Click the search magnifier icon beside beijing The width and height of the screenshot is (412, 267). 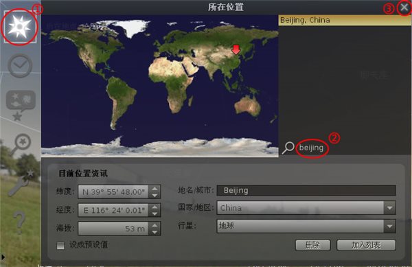coord(288,148)
